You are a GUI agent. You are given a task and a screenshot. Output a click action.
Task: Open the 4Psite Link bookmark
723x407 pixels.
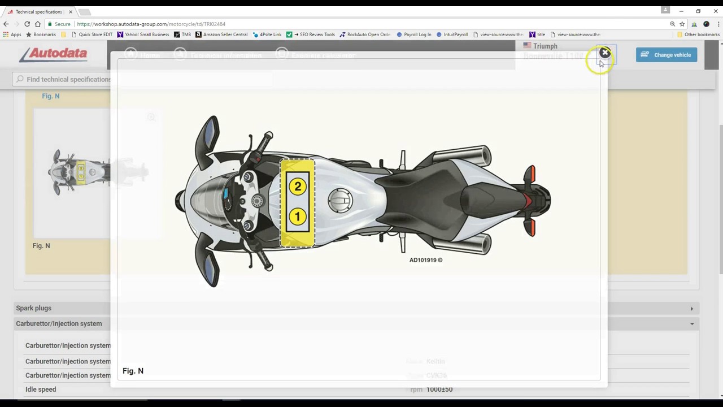(x=267, y=34)
